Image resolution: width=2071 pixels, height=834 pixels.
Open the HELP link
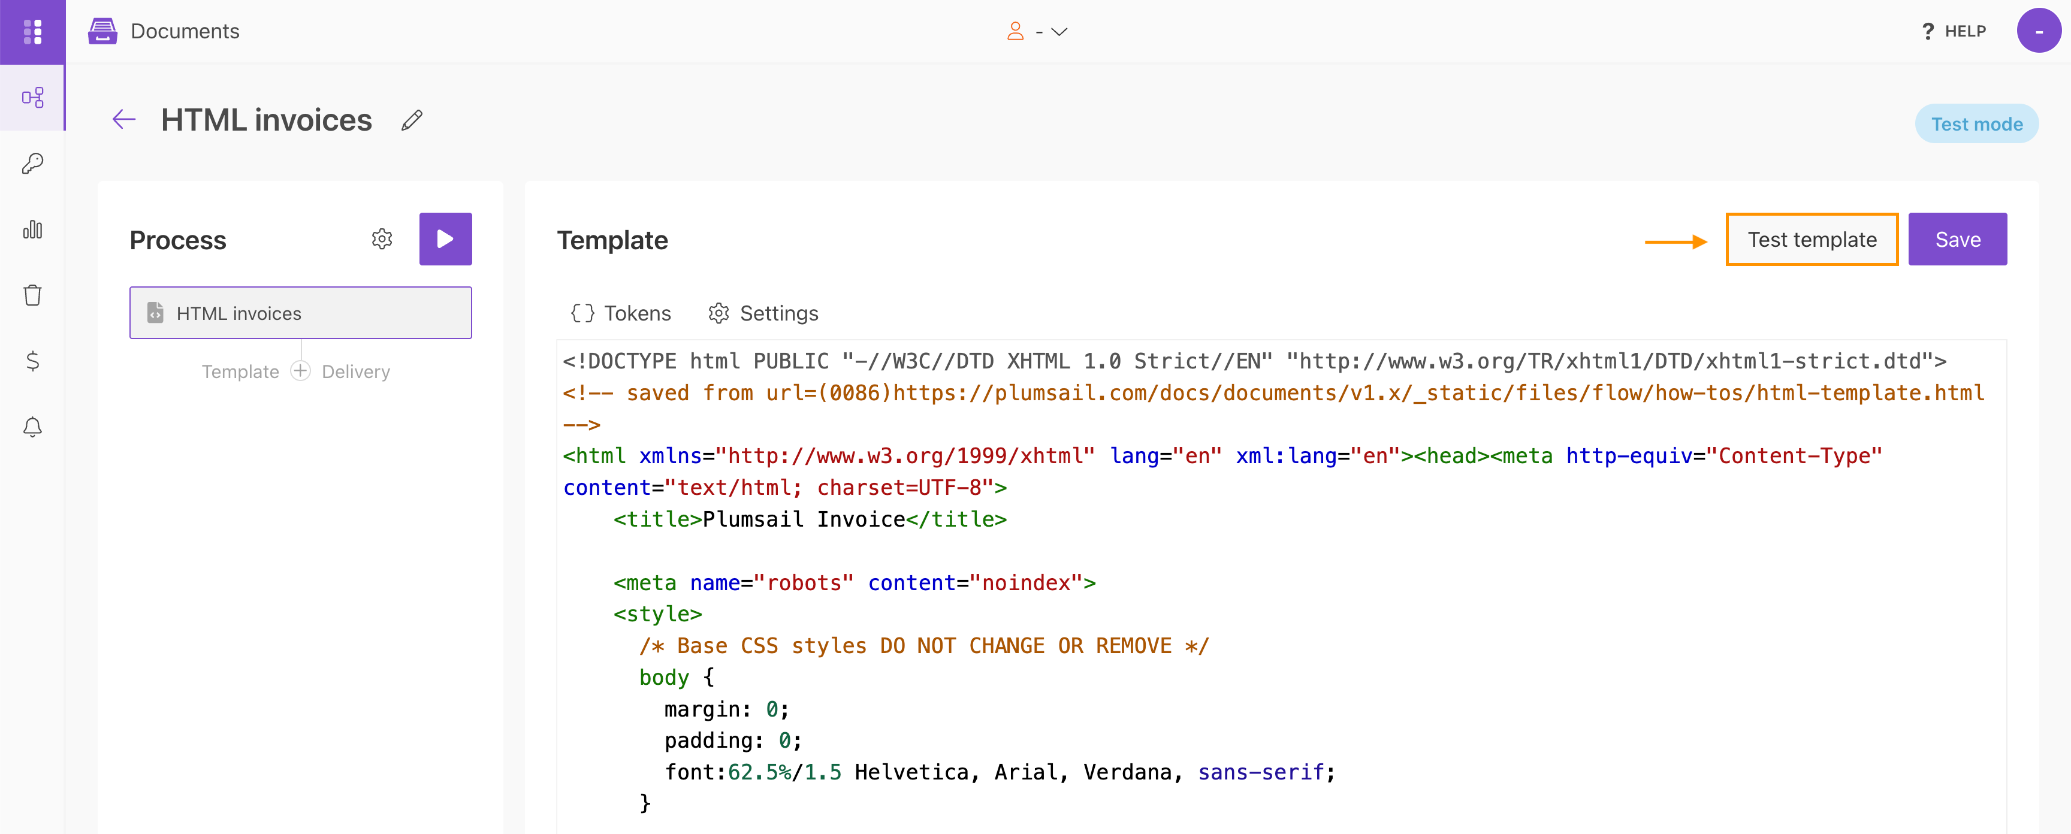point(1954,31)
